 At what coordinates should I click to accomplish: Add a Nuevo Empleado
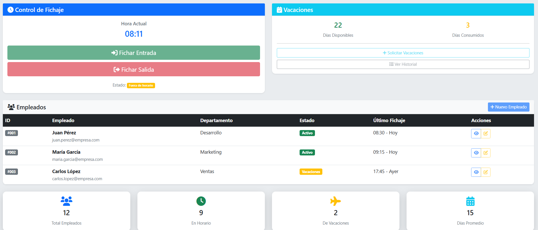[x=509, y=107]
